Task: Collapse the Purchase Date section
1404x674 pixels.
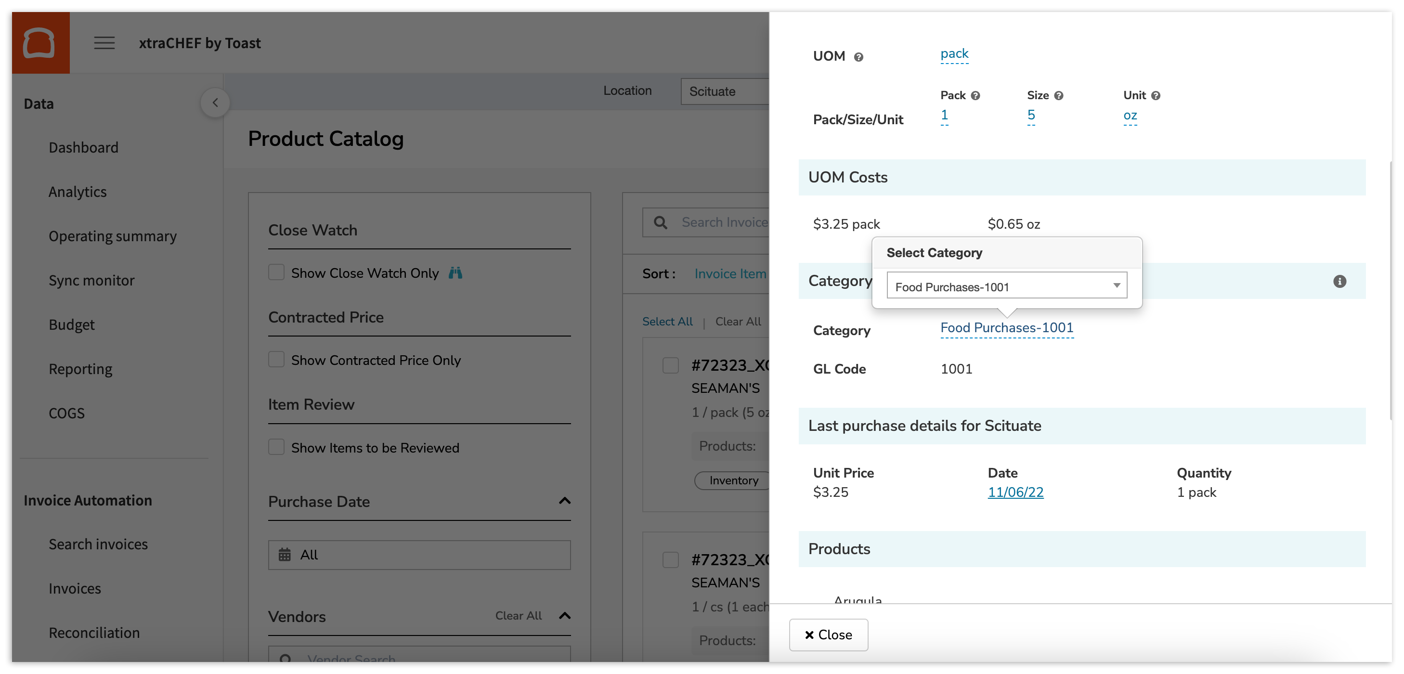Action: (x=565, y=501)
